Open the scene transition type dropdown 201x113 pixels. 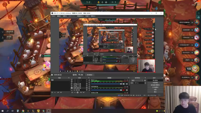(137, 80)
